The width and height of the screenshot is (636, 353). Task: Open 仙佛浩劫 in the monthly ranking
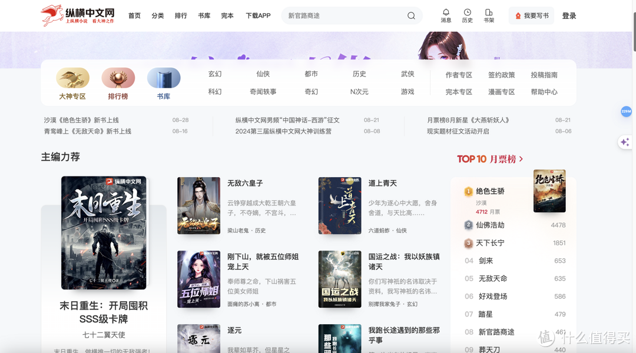tap(490, 225)
